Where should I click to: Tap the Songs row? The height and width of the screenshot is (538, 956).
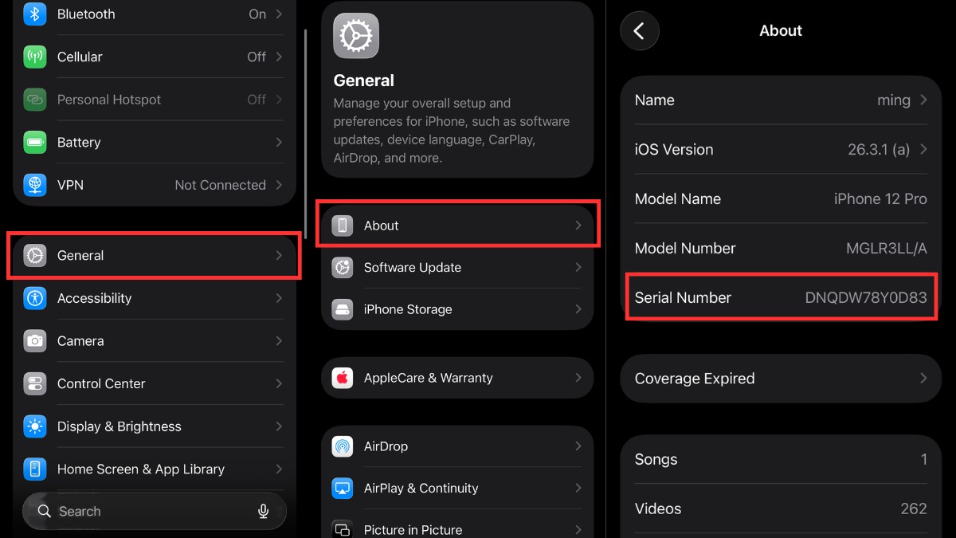coord(781,459)
